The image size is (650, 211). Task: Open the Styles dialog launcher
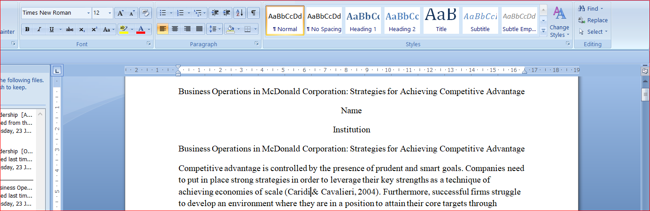point(568,44)
